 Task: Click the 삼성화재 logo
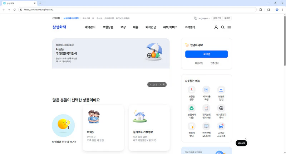click(x=59, y=27)
